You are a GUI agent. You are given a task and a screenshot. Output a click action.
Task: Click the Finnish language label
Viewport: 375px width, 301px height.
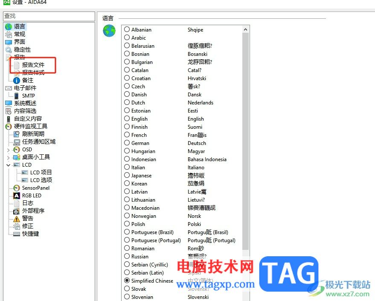140,127
